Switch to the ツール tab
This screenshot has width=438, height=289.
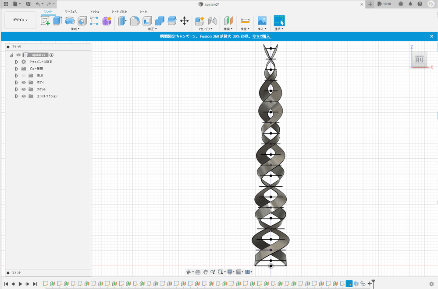click(143, 11)
